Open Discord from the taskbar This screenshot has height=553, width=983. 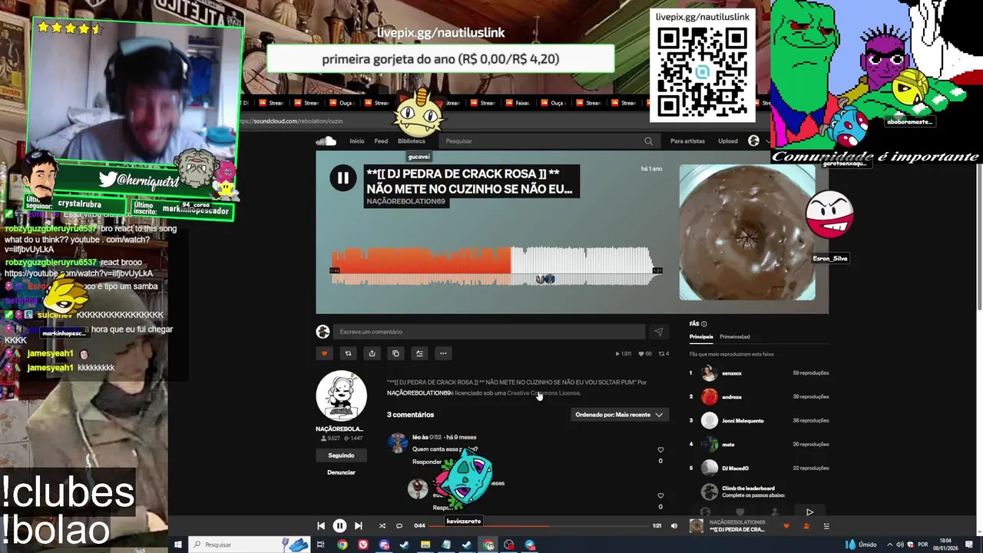click(x=384, y=545)
